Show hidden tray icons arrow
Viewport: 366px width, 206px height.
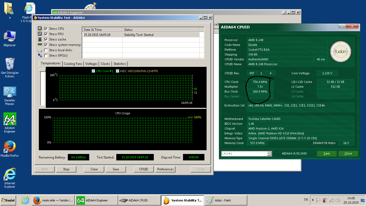313,200
